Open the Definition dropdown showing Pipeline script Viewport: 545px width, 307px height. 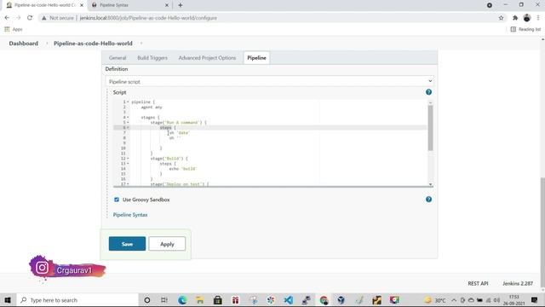pos(270,81)
